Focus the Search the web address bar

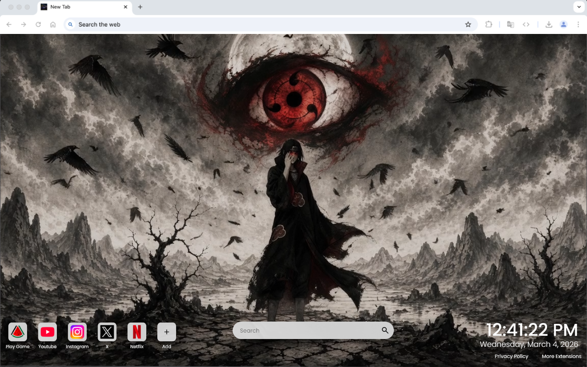[271, 24]
